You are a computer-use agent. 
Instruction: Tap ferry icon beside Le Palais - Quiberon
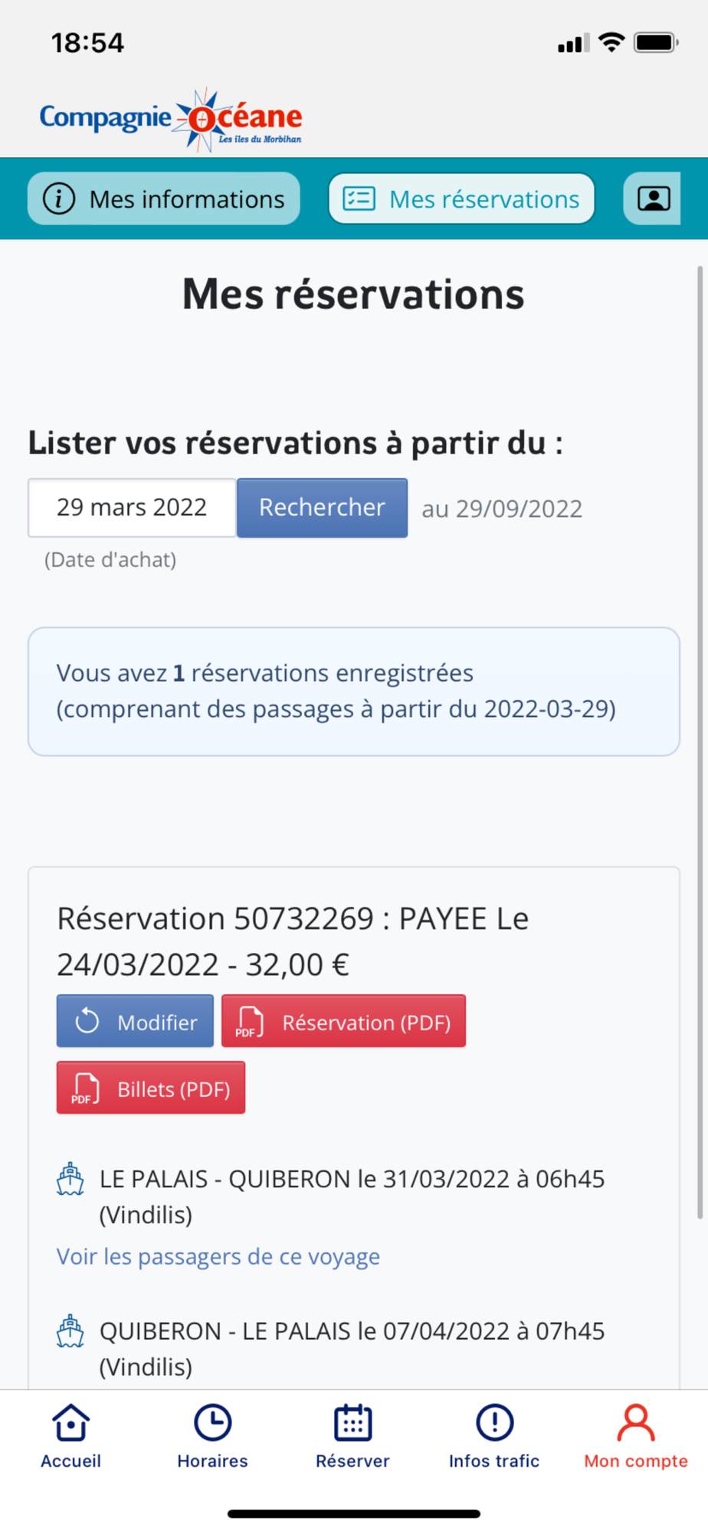coord(70,1180)
